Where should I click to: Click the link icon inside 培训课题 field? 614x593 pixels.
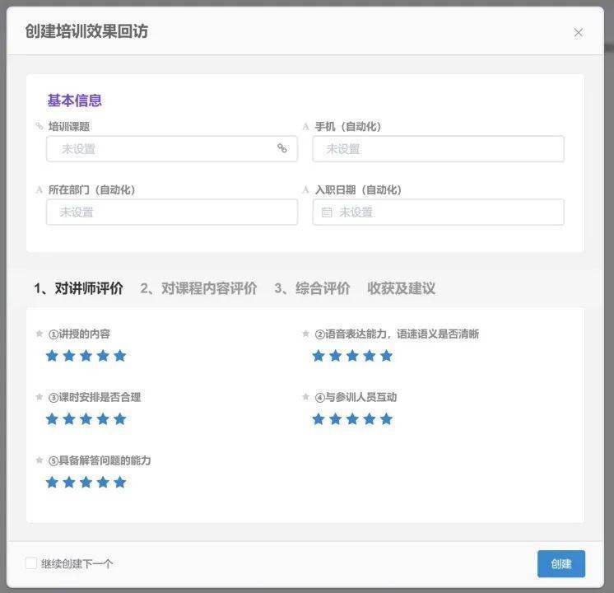[282, 149]
